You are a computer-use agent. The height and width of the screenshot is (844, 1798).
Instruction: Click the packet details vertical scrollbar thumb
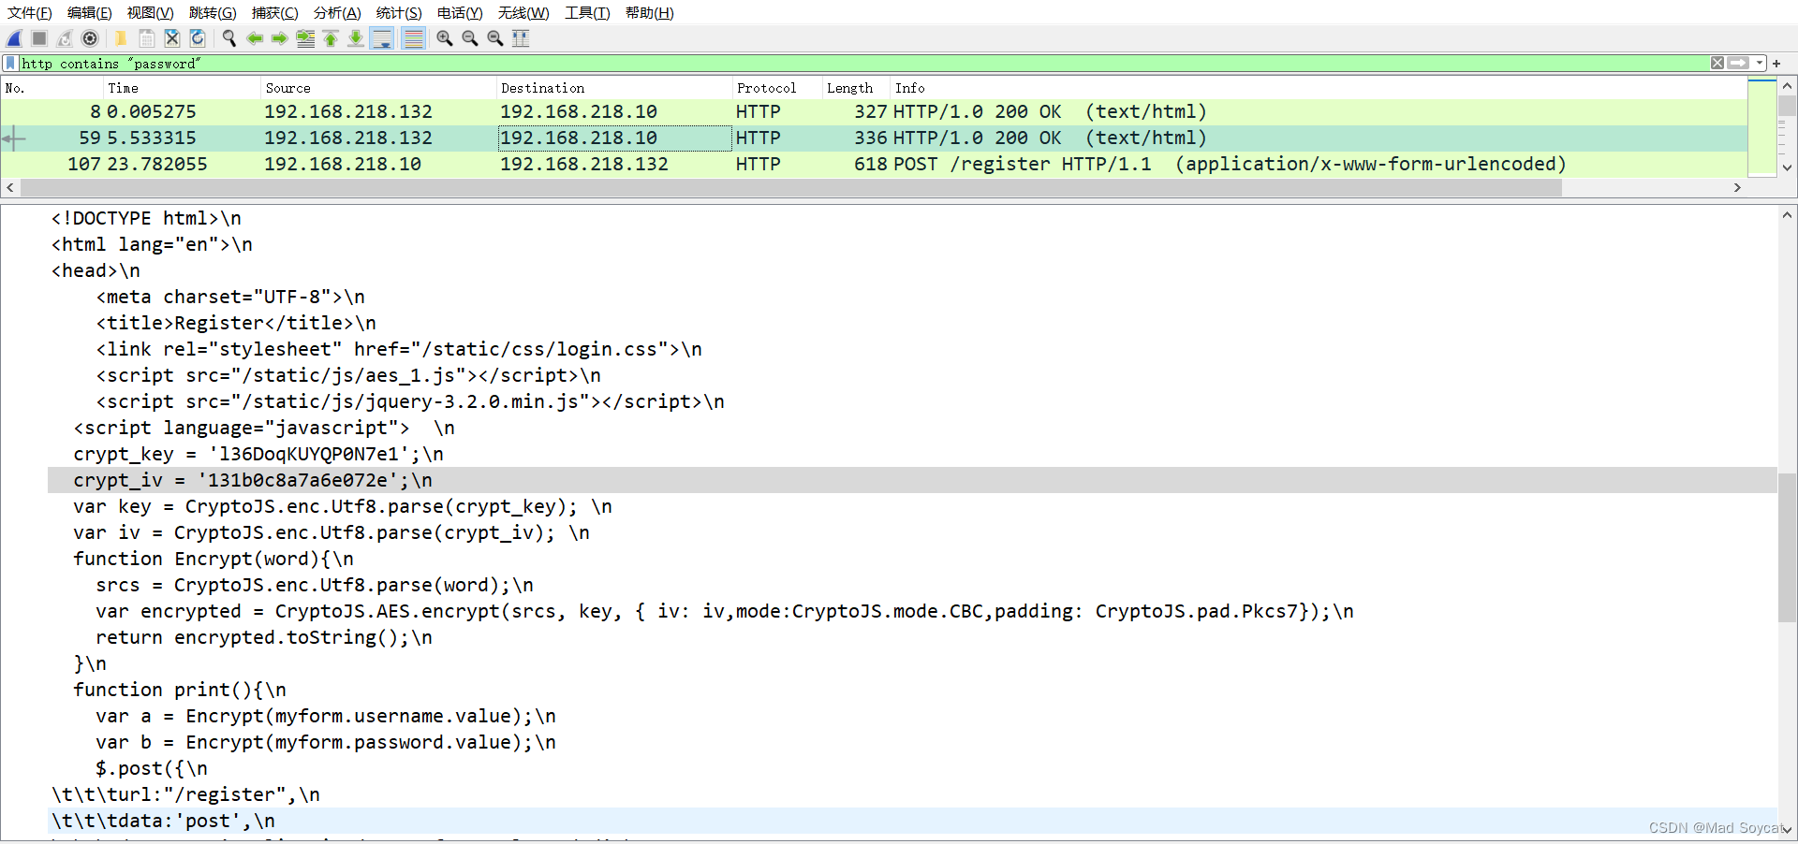1787,546
